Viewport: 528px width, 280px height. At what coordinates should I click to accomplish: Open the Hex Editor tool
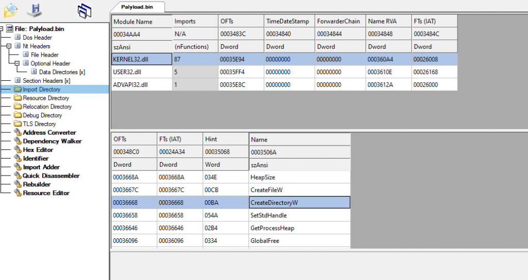pyautogui.click(x=37, y=150)
